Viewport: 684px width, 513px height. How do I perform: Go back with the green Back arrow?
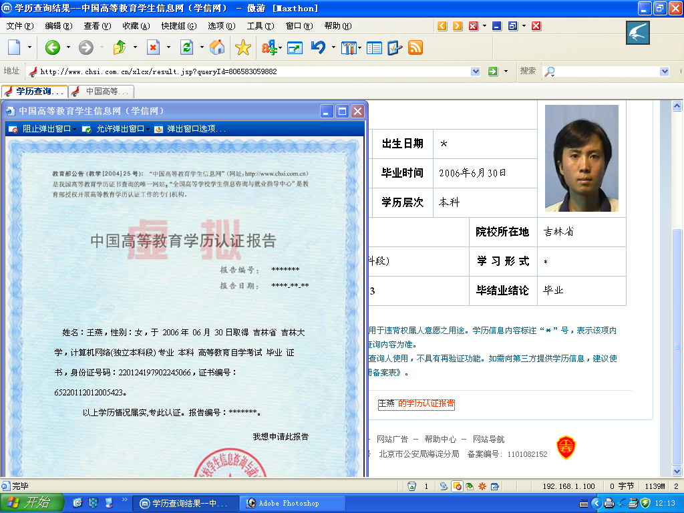pyautogui.click(x=52, y=47)
